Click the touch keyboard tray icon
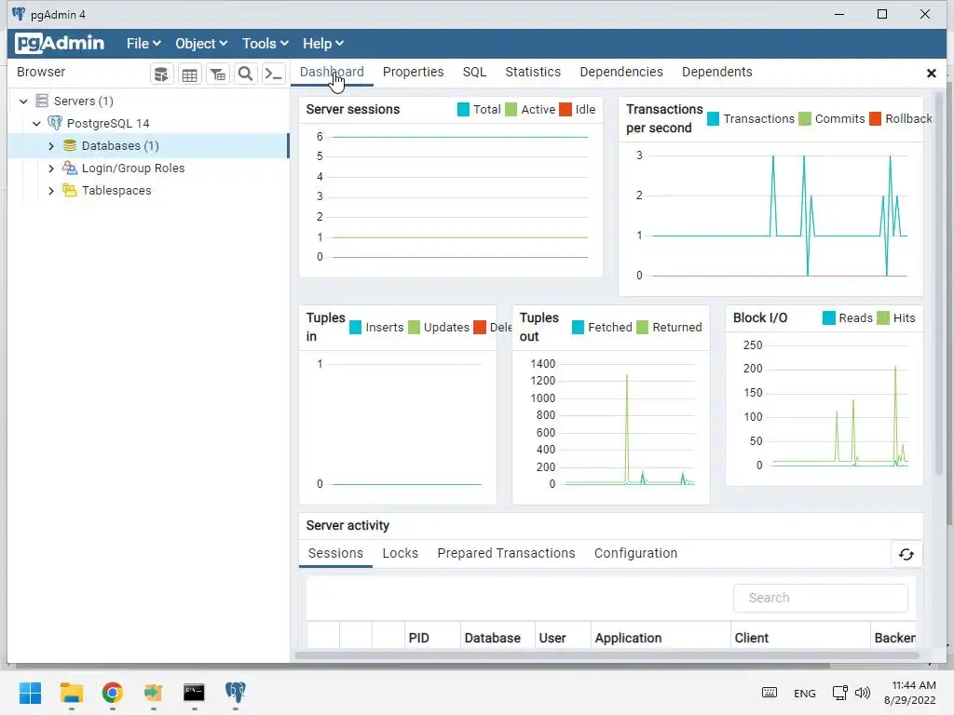 pos(769,693)
